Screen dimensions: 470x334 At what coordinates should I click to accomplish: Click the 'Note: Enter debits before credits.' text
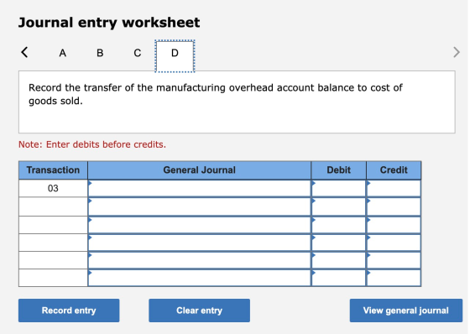[x=92, y=144]
